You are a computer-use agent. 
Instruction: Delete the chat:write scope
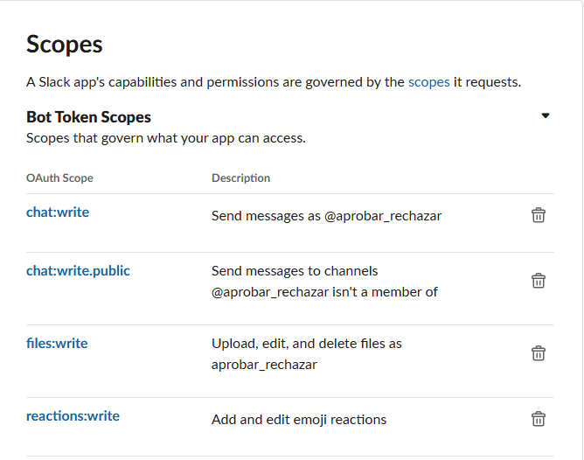click(x=539, y=215)
